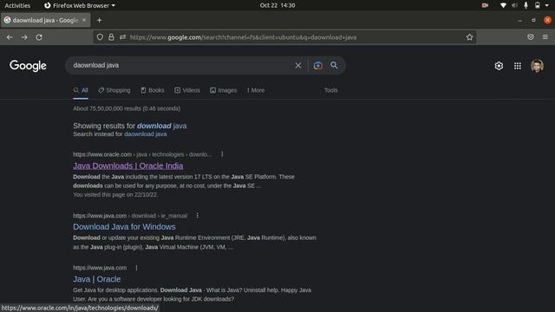Go back to the previous page
Screen dimensions: 555x312
click(10, 37)
